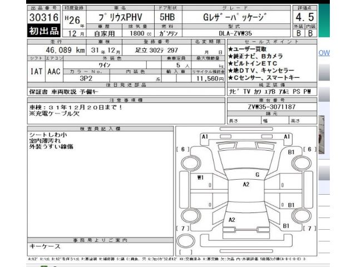
Task: Click the 注意事項欄 section header
Action: coord(126,100)
